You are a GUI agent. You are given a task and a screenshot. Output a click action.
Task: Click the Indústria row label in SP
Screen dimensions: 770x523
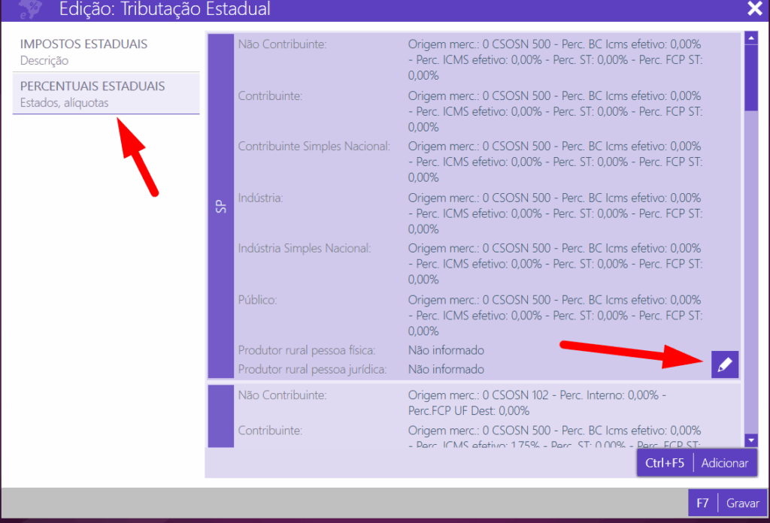259,198
